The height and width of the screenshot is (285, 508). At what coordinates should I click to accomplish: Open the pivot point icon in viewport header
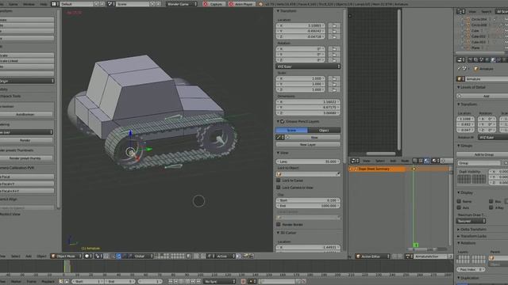click(x=98, y=256)
